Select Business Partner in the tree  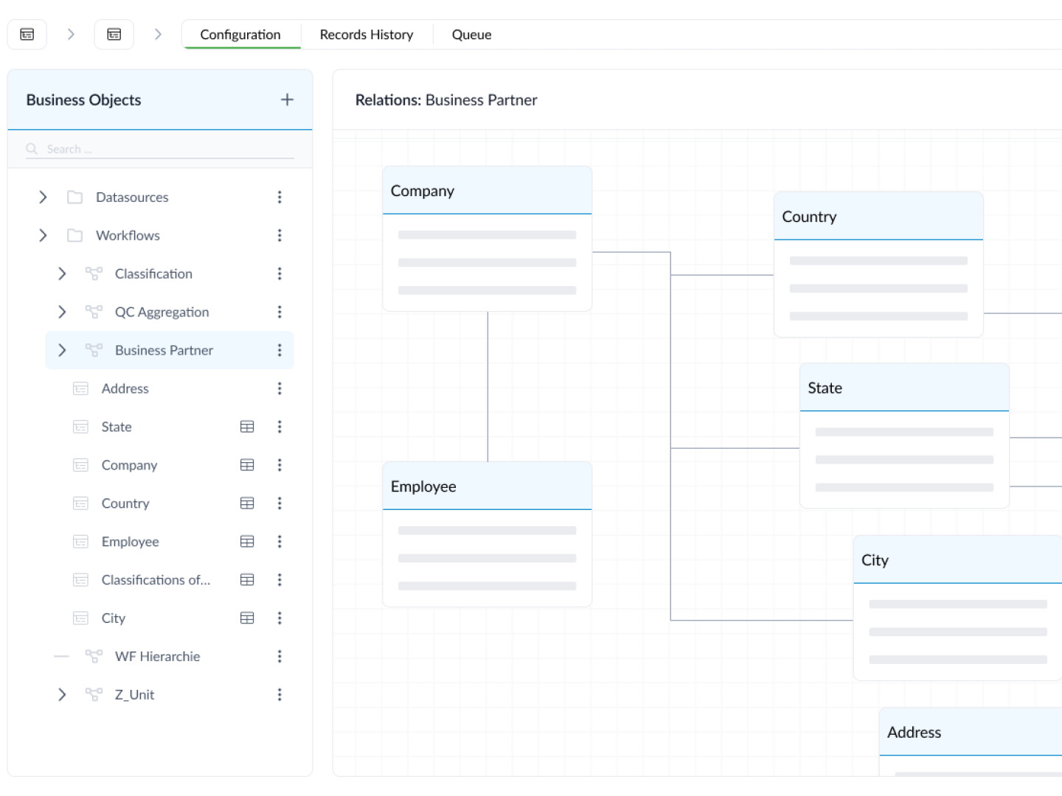pos(164,350)
